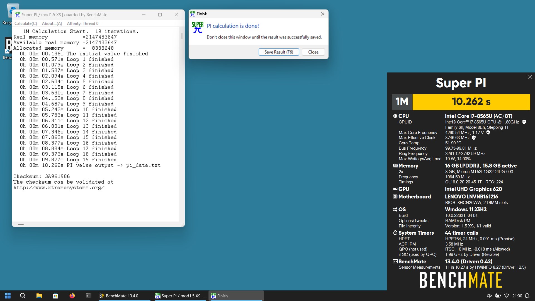Click the battery tray icon
Viewport: 535px width, 301px height.
coord(498,296)
